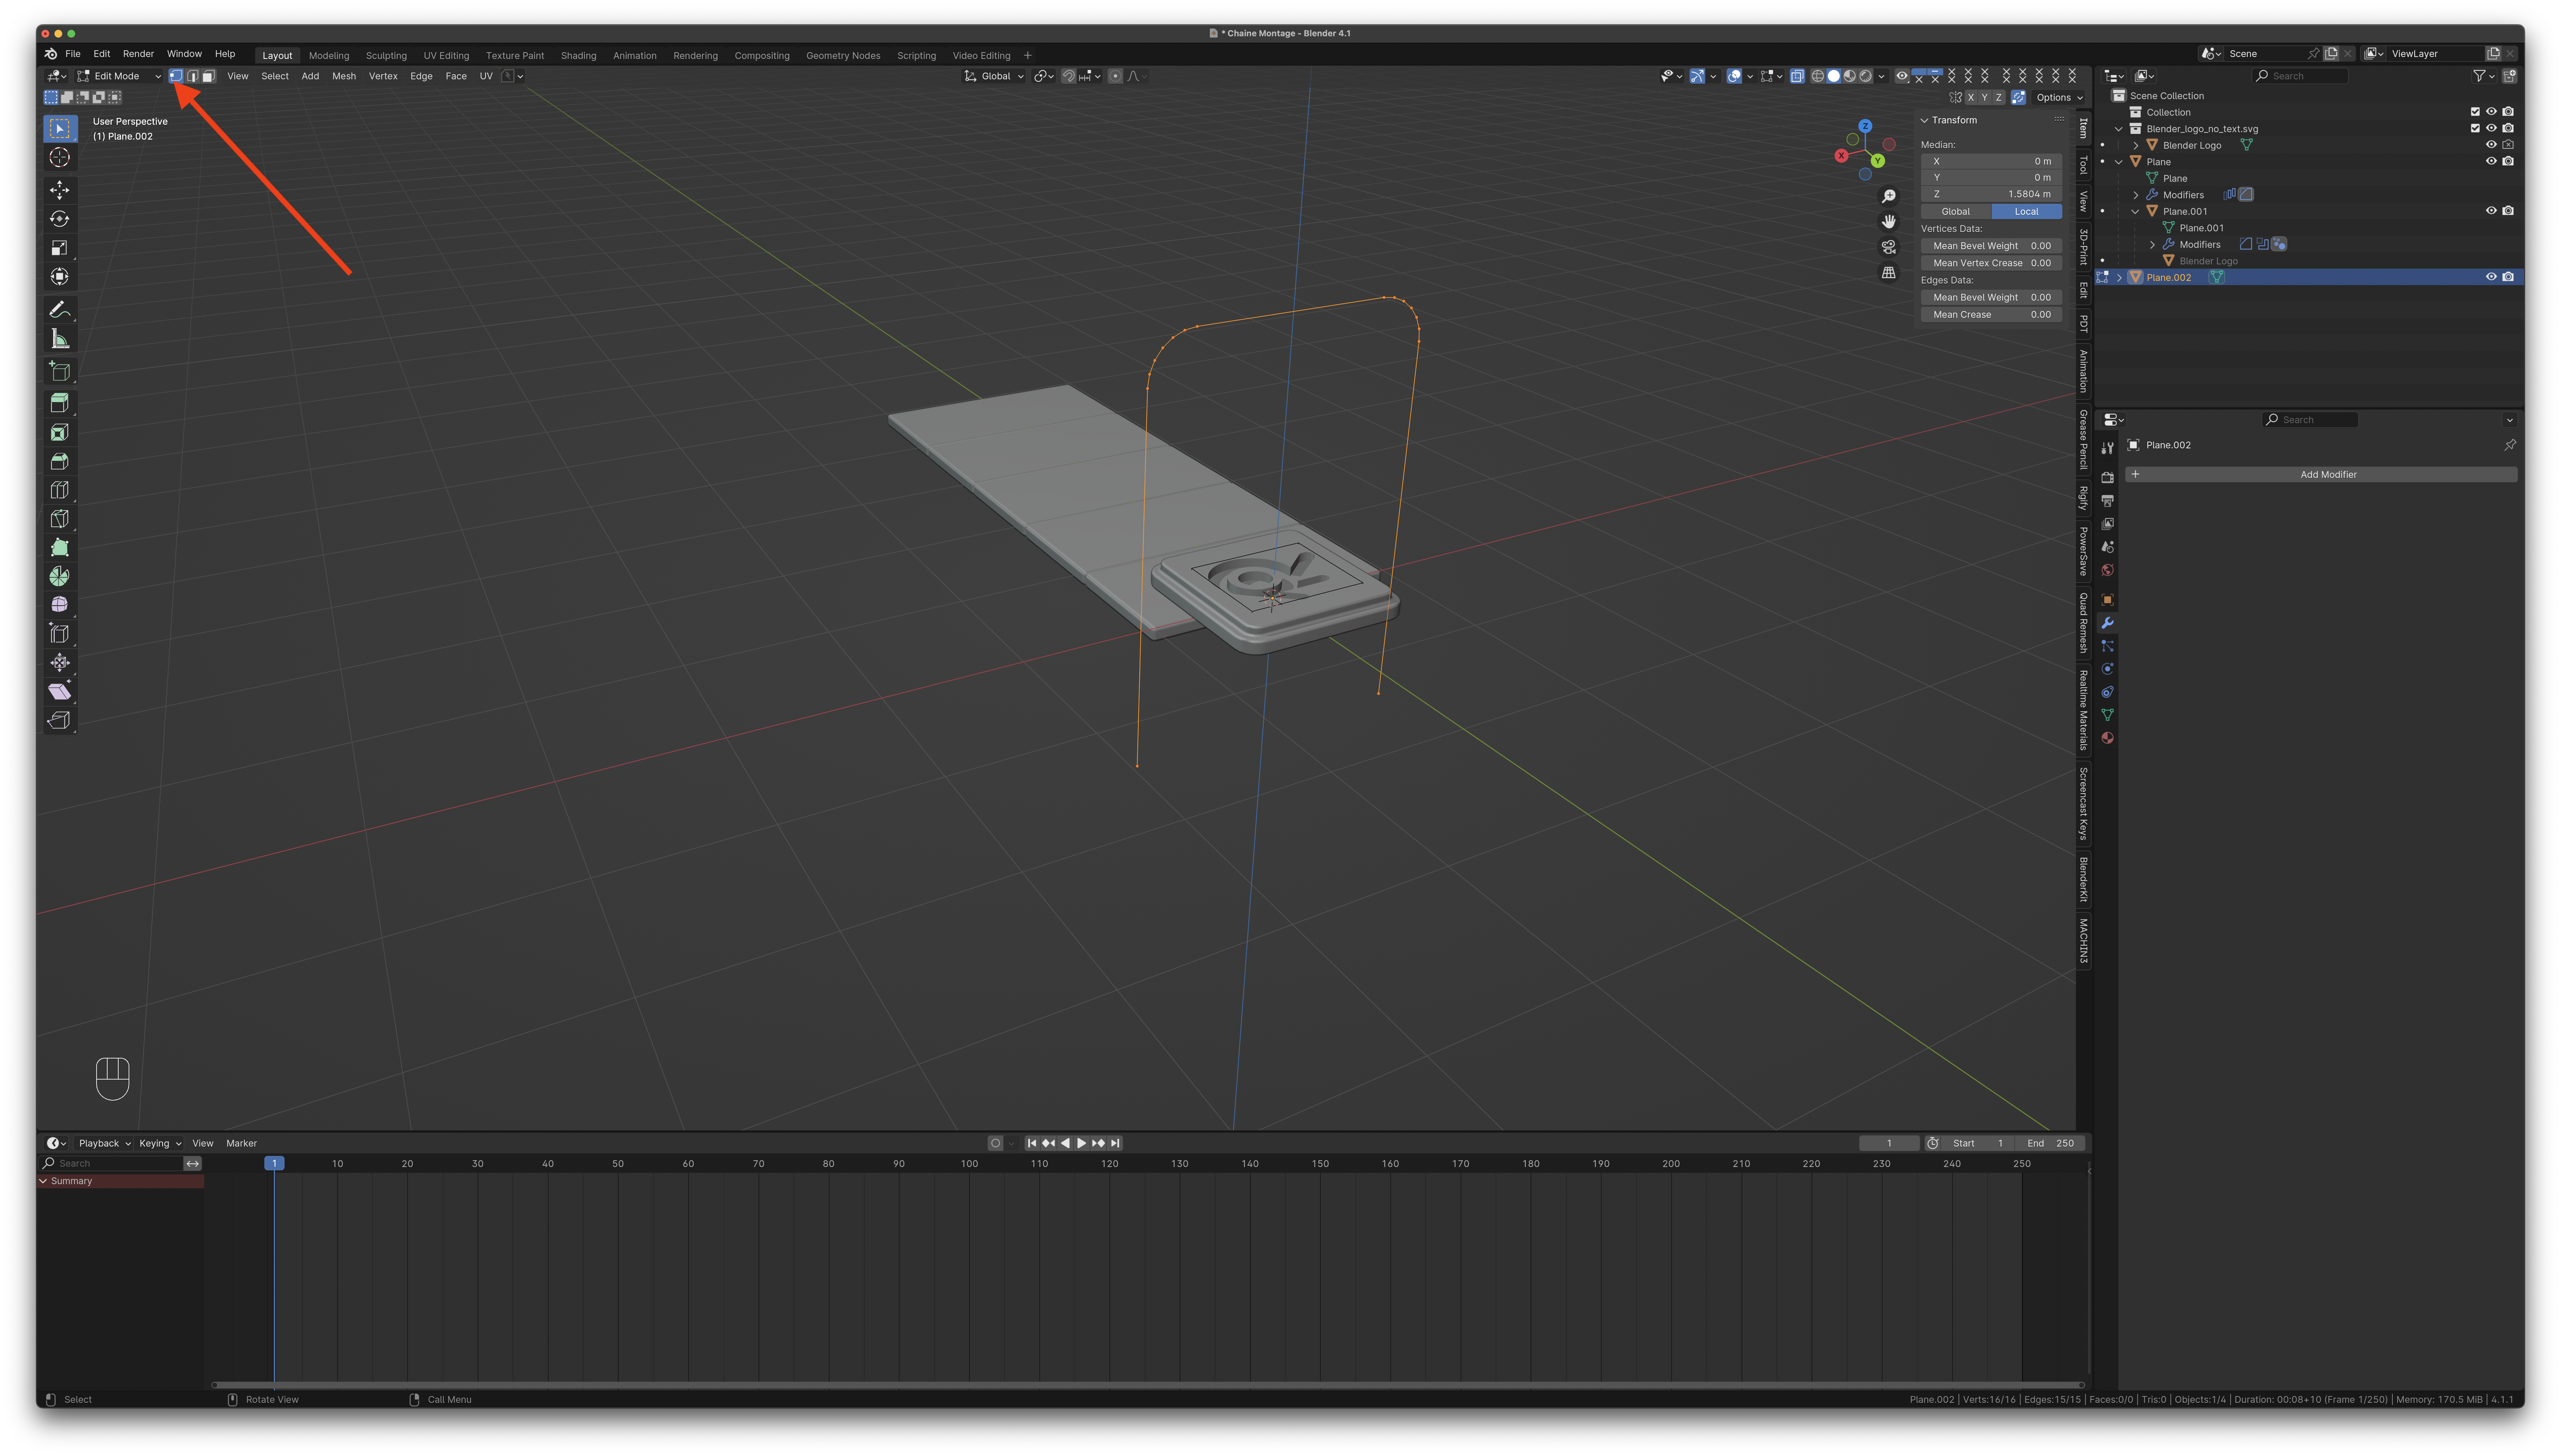Jump to the timeline end frame
Screen dimensions: 2561x1456
coord(1115,1143)
